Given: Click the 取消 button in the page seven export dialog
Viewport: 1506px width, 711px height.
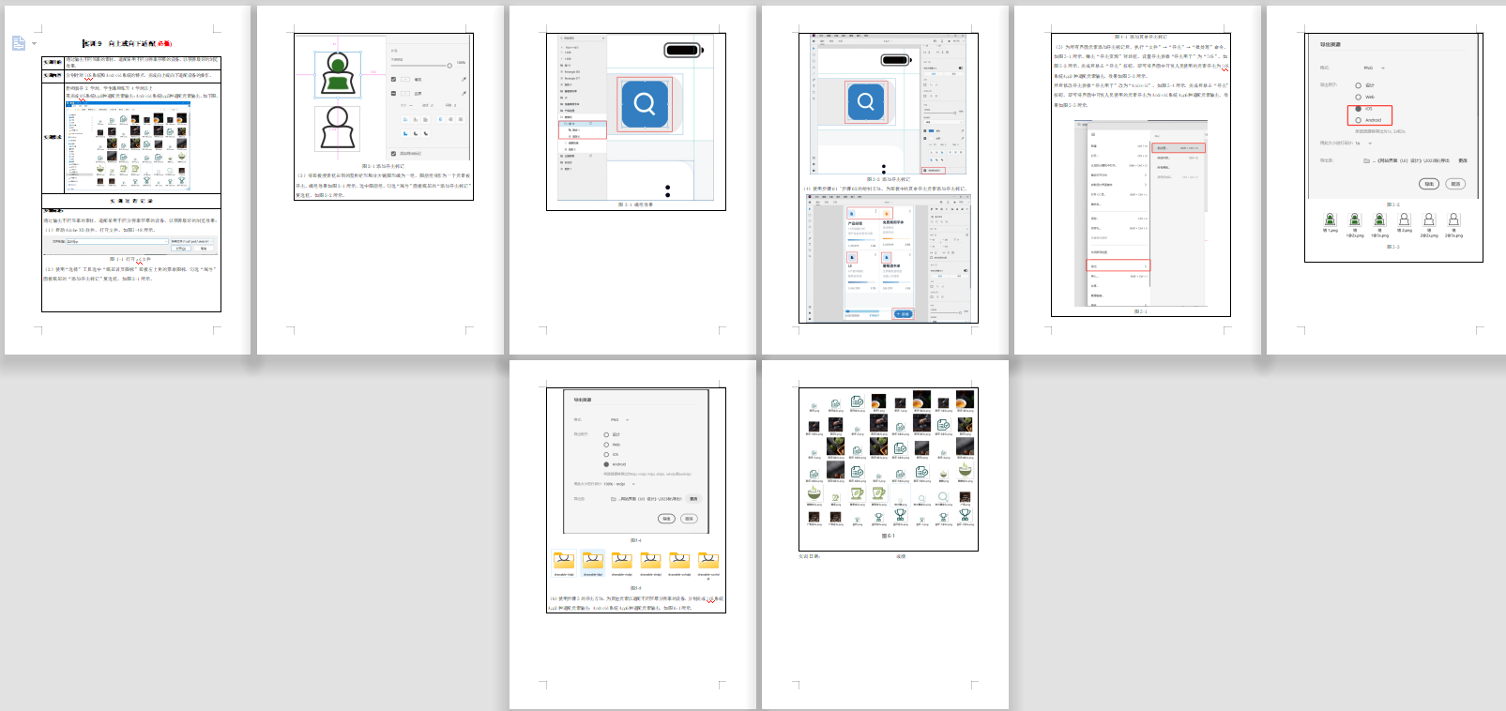Looking at the screenshot, I should pos(689,519).
